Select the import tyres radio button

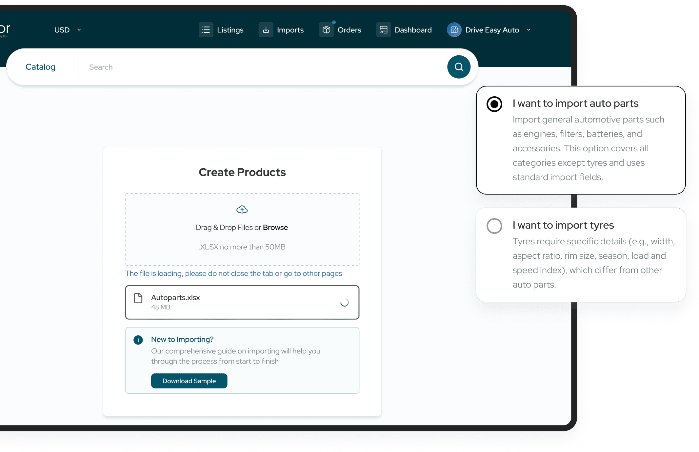coord(494,226)
